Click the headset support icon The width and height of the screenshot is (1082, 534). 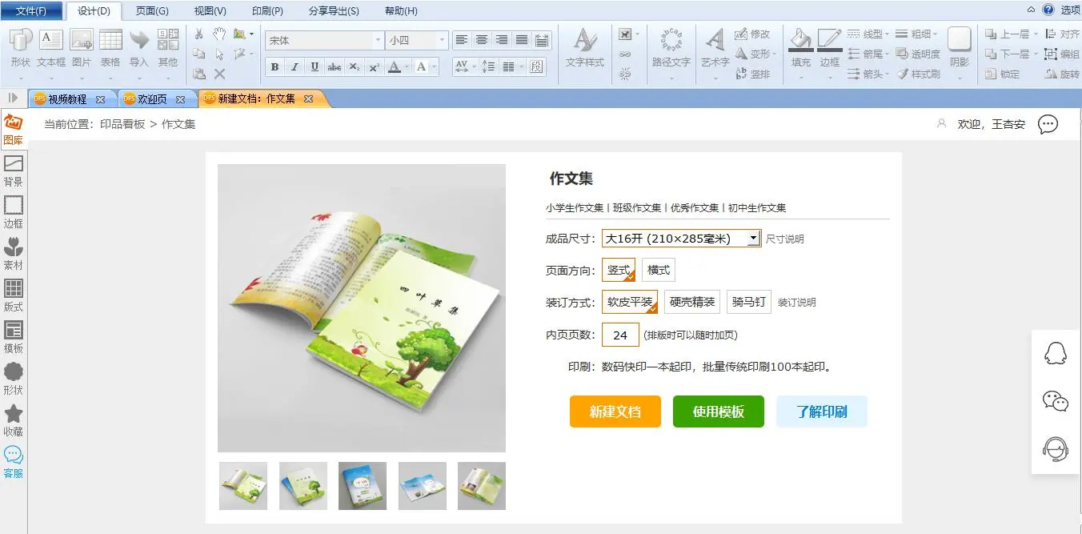[1056, 449]
